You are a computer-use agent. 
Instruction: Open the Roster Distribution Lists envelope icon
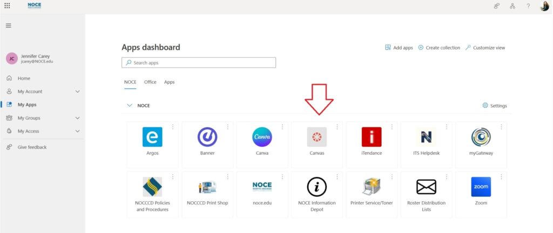(x=426, y=187)
